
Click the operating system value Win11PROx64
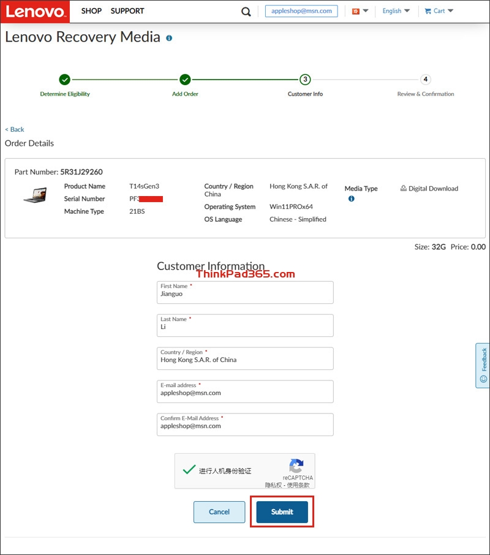click(x=291, y=206)
